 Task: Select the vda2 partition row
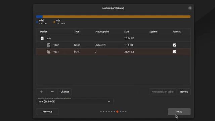pyautogui.click(x=114, y=45)
